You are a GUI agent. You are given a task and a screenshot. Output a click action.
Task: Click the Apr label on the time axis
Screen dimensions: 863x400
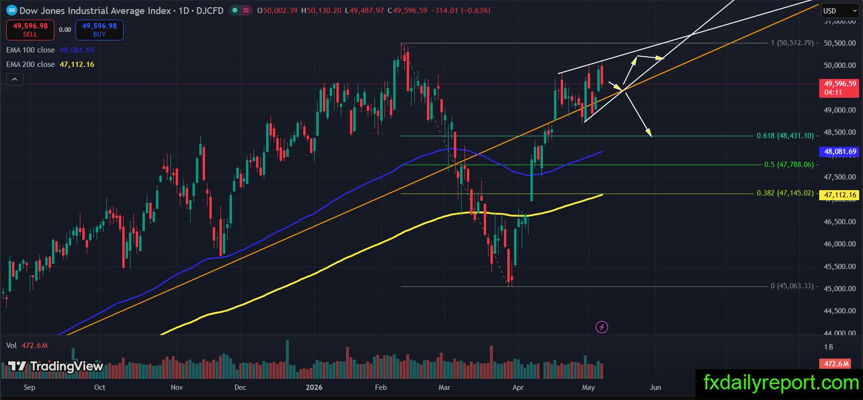(518, 387)
